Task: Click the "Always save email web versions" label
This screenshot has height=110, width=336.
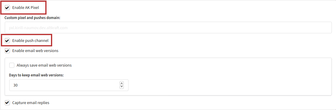Action: click(x=44, y=65)
